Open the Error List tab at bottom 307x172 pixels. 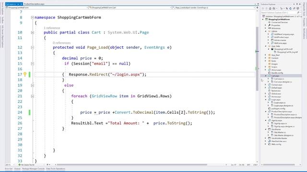[9, 169]
